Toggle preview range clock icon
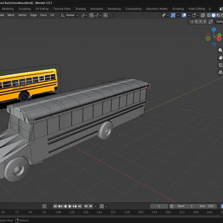This screenshot has width=223, height=223. pyautogui.click(x=172, y=206)
